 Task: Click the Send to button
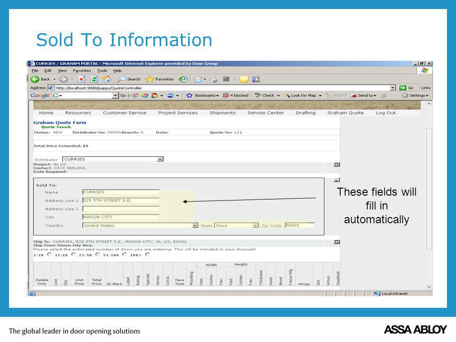click(363, 95)
